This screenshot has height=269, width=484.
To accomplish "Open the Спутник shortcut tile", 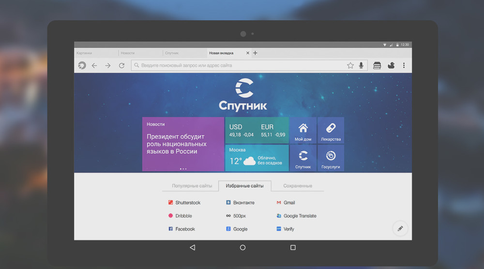I will point(303,158).
